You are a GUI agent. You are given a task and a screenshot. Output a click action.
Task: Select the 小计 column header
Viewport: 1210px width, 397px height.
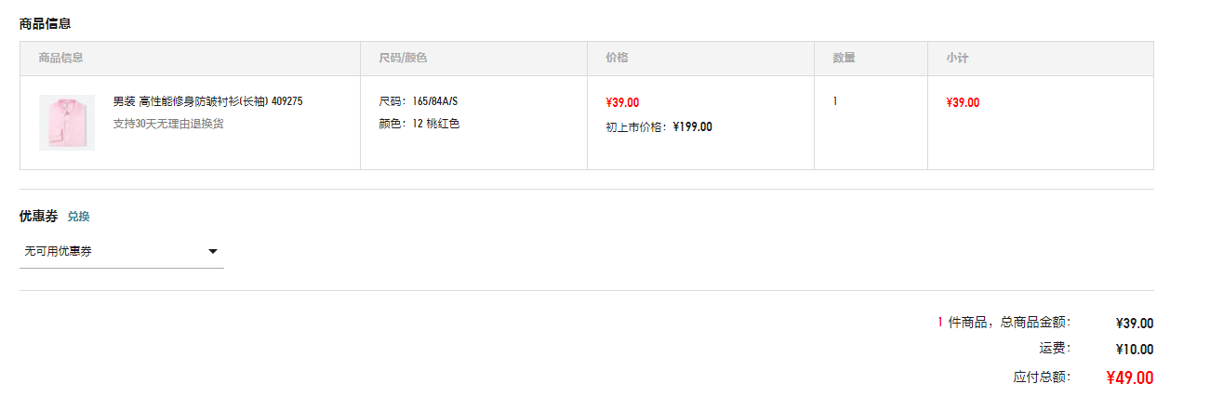pyautogui.click(x=957, y=58)
